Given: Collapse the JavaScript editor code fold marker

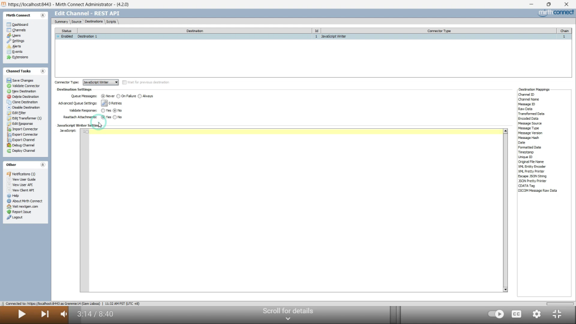Looking at the screenshot, I should pyautogui.click(x=87, y=132).
